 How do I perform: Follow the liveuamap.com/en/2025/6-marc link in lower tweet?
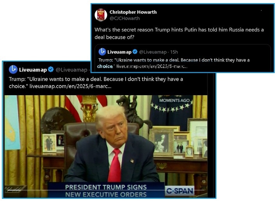click(70, 86)
